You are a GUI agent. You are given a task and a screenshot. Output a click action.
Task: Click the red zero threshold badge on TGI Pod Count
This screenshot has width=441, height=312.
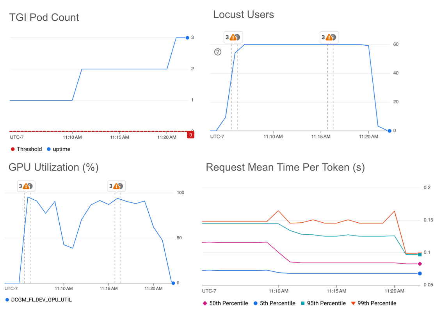(x=190, y=135)
